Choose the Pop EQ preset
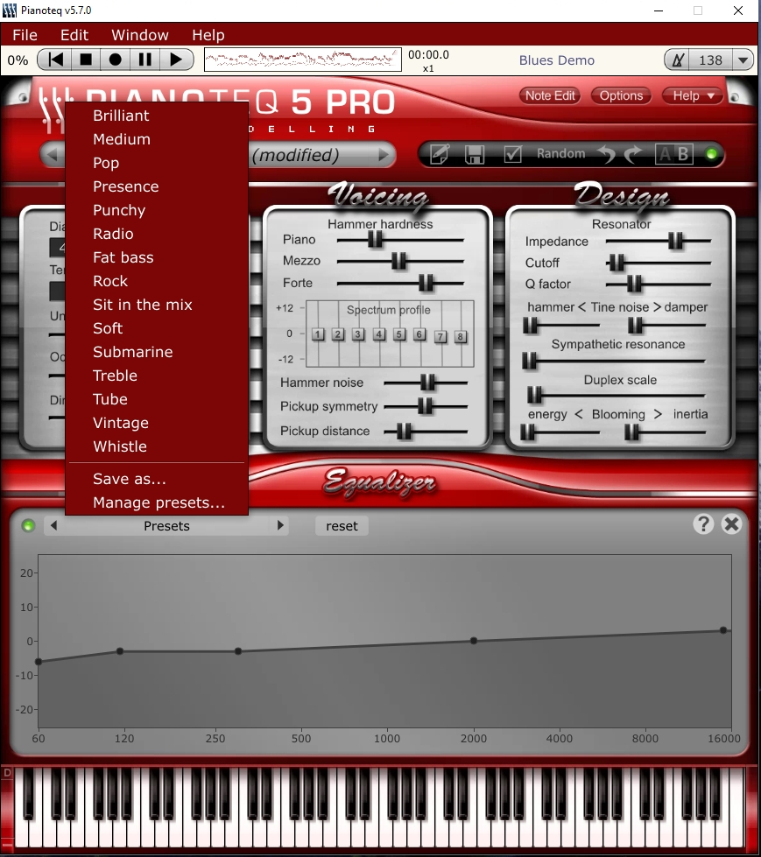Viewport: 761px width, 857px height. point(157,163)
